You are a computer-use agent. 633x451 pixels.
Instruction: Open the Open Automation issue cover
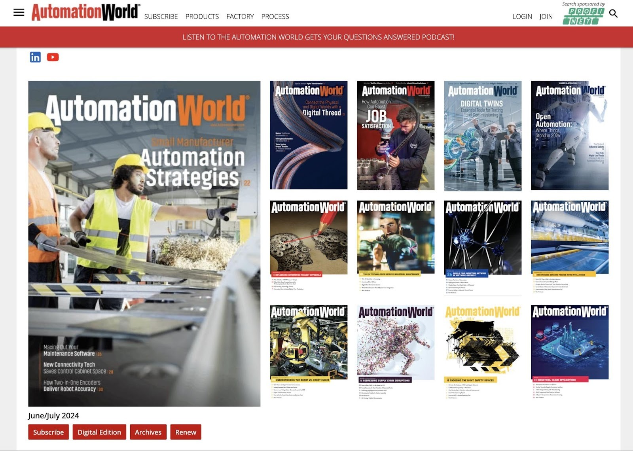570,135
